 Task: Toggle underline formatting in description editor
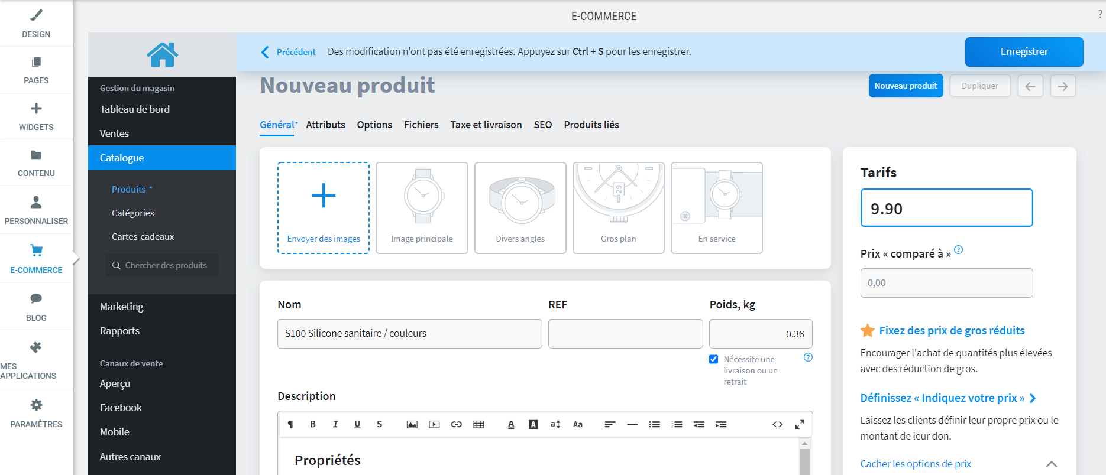357,424
